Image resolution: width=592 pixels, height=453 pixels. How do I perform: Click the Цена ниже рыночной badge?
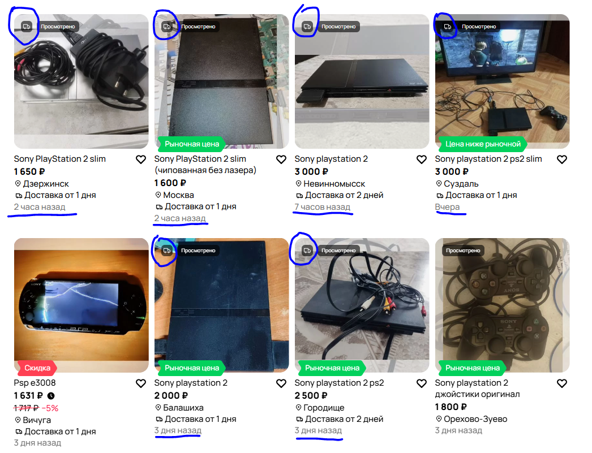[483, 144]
